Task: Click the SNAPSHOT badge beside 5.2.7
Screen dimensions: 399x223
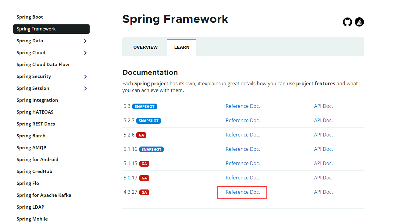Action: [148, 121]
